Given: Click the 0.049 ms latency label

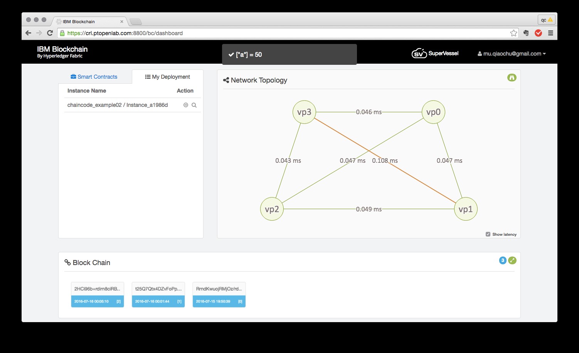Looking at the screenshot, I should (x=369, y=209).
